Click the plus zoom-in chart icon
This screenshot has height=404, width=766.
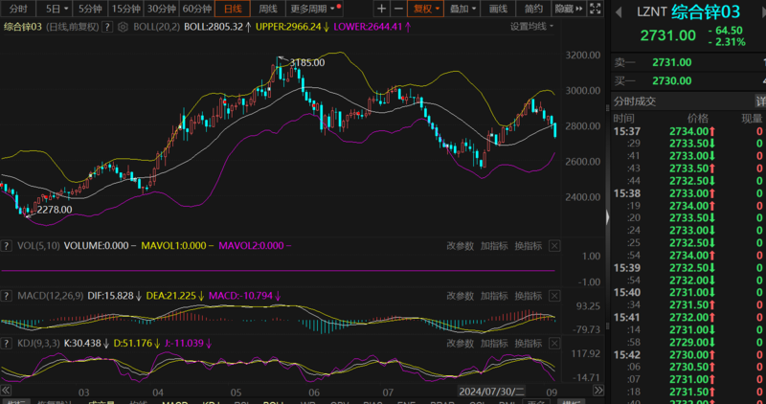tap(382, 9)
